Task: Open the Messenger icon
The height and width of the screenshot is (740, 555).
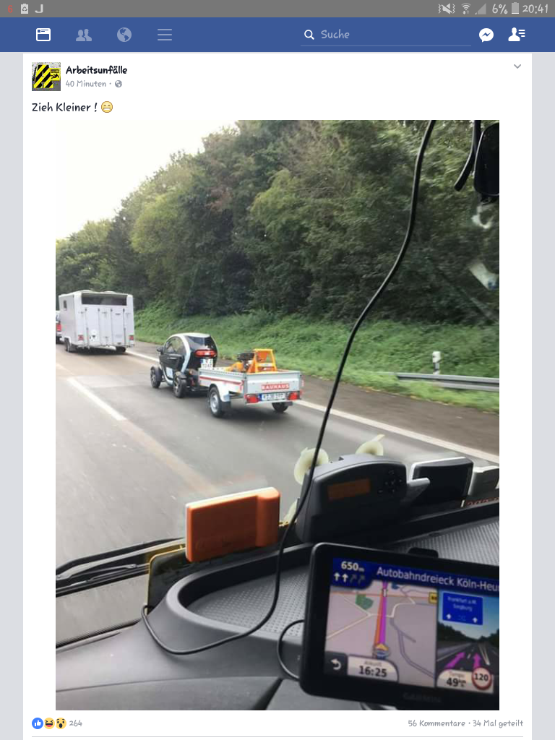Action: (486, 35)
